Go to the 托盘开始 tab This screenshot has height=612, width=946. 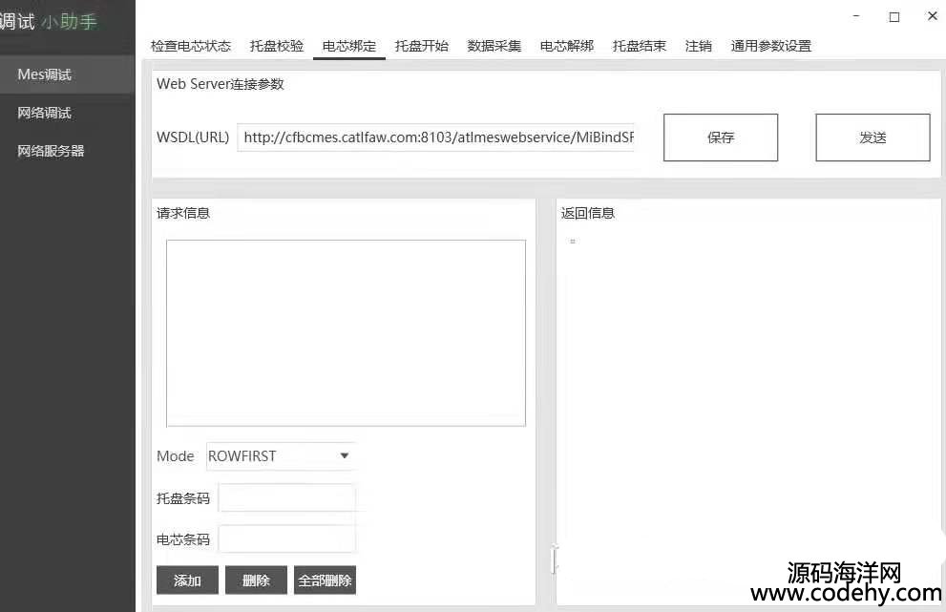click(422, 46)
